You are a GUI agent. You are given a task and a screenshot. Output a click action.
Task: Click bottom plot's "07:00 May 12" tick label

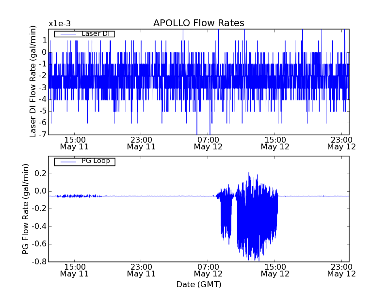click(x=208, y=270)
